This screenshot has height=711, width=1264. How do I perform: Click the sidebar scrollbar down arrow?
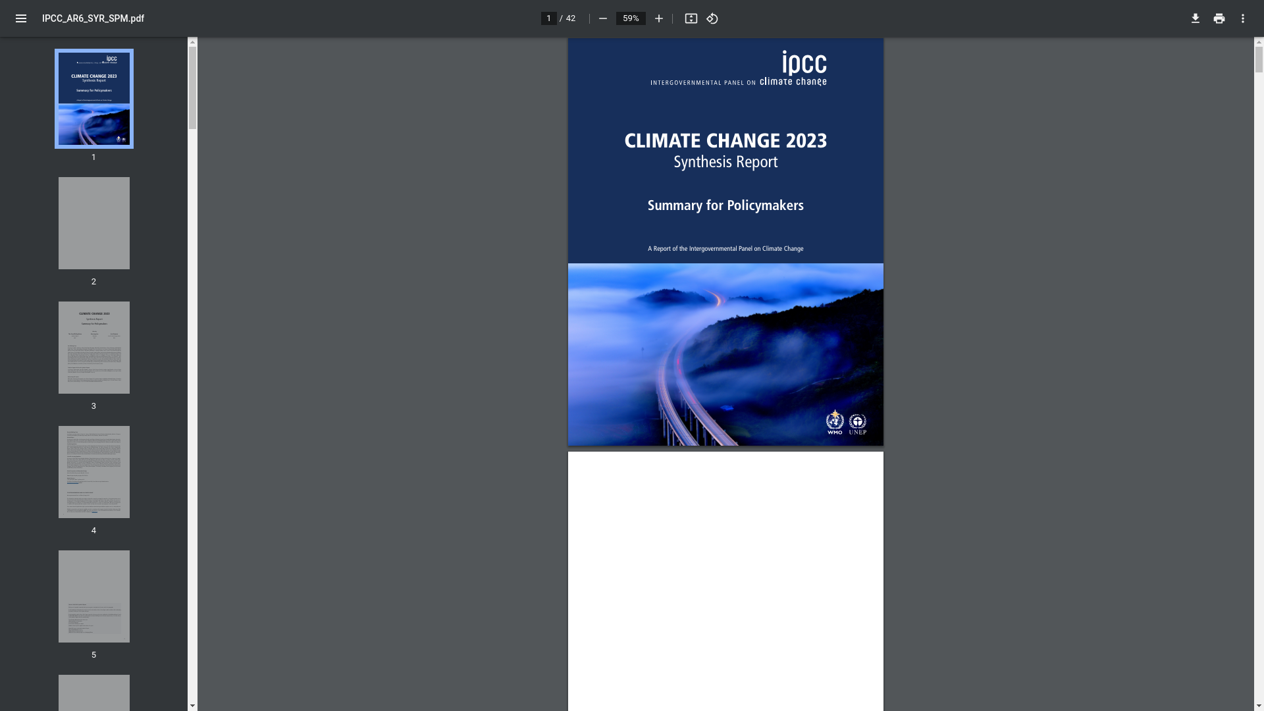click(x=192, y=706)
